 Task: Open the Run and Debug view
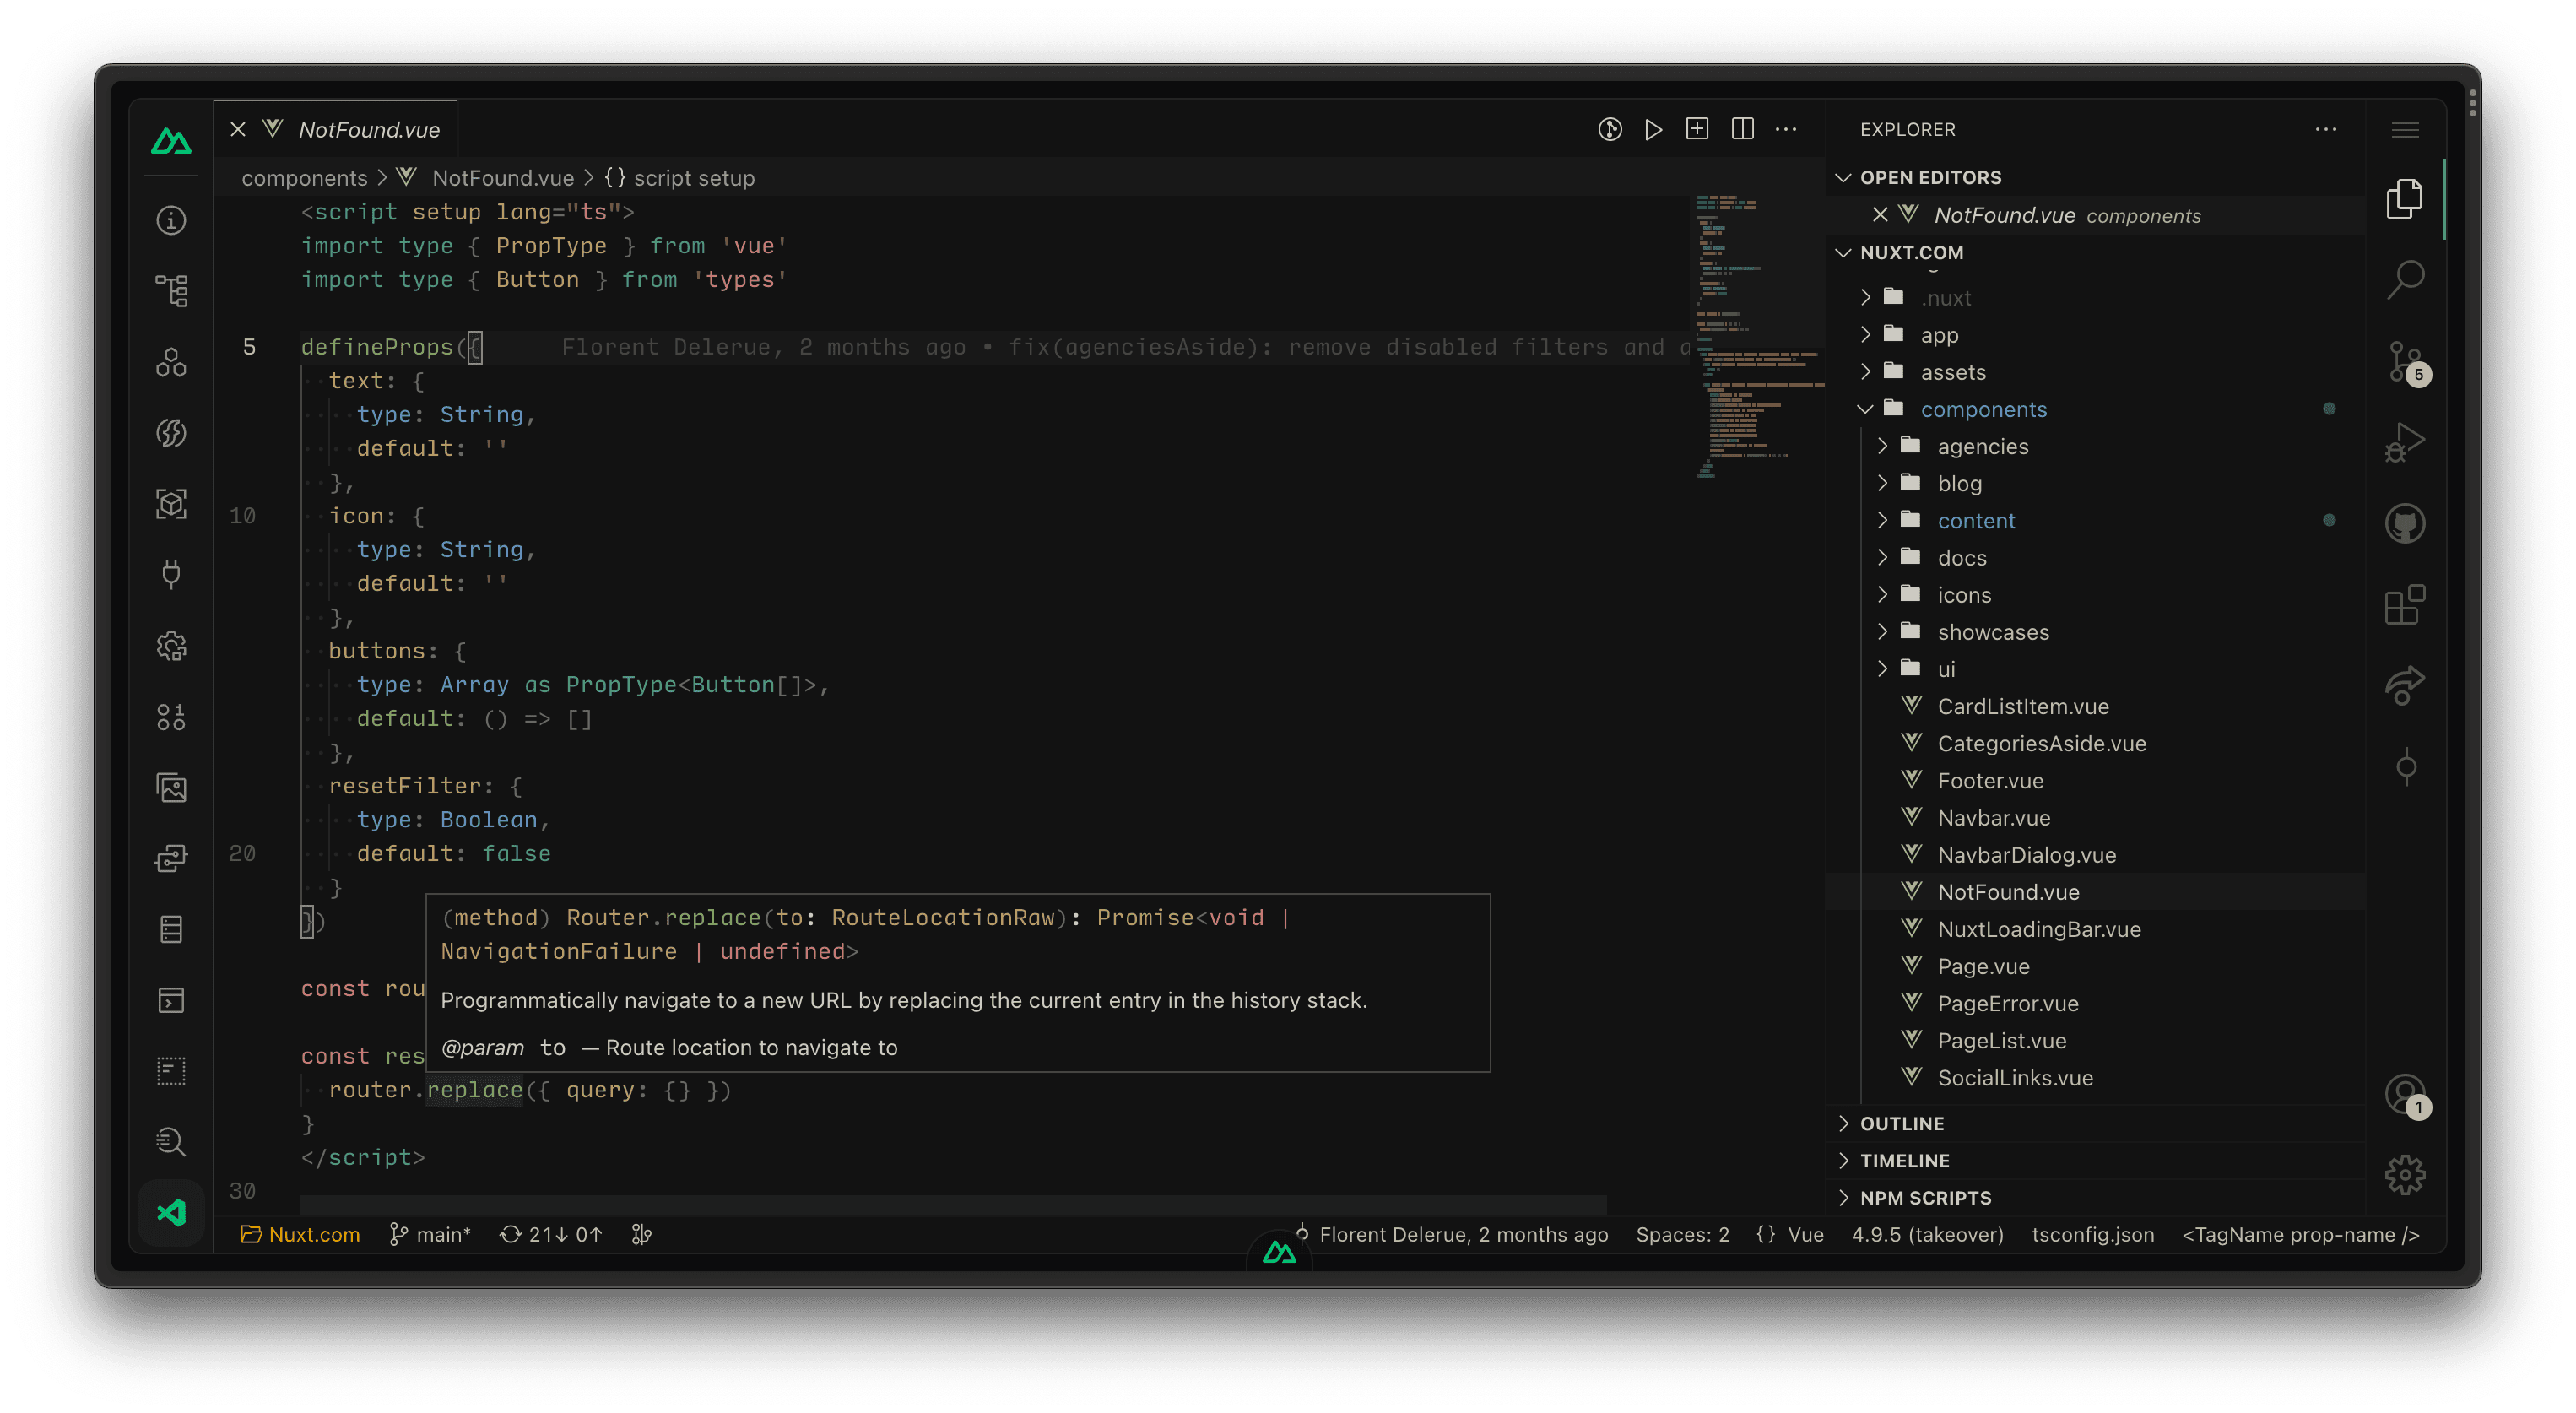pos(2404,441)
